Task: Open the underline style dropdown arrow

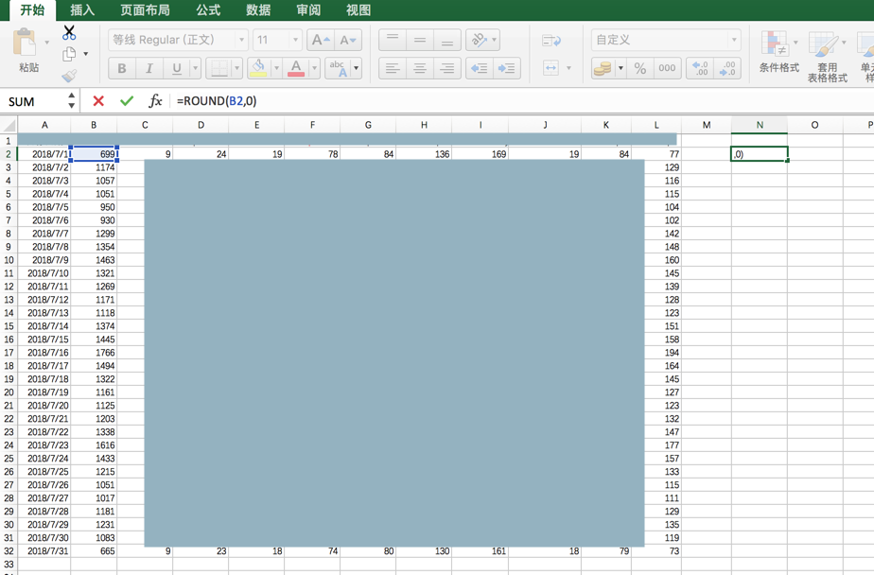Action: (x=196, y=68)
